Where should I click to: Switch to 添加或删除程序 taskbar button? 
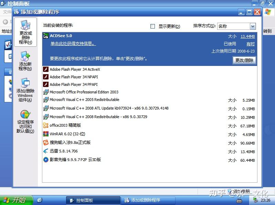[148, 200]
